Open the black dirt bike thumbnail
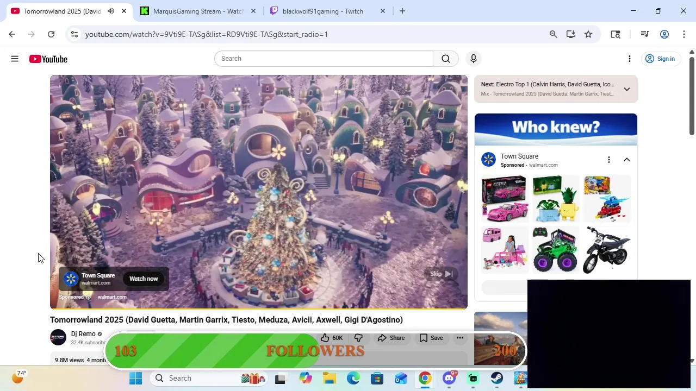The height and width of the screenshot is (391, 696). click(x=607, y=249)
